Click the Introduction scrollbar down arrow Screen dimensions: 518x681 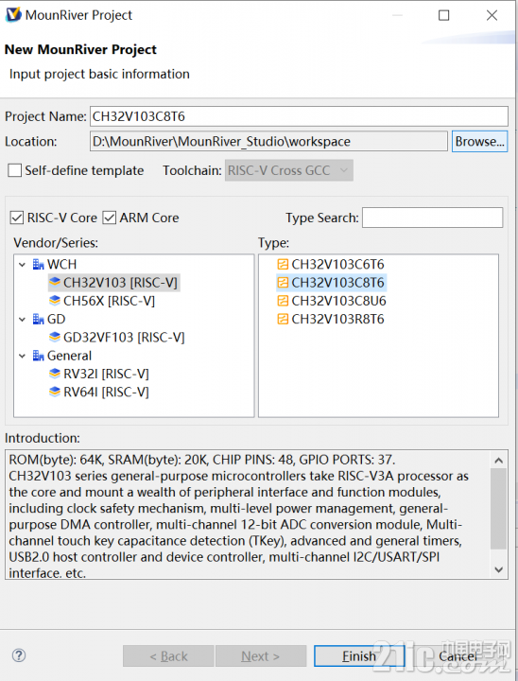499,569
